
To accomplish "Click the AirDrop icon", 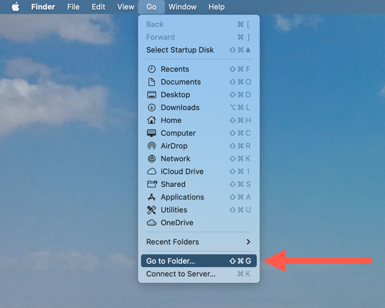I will click(x=151, y=146).
